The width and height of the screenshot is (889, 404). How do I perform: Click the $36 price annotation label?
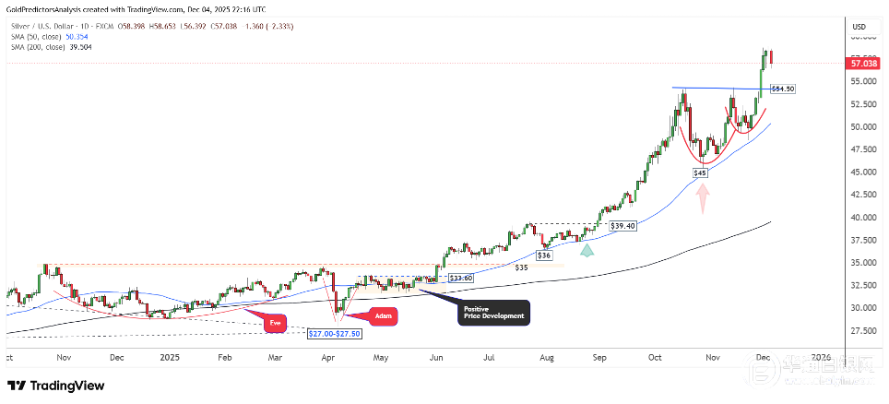point(546,255)
